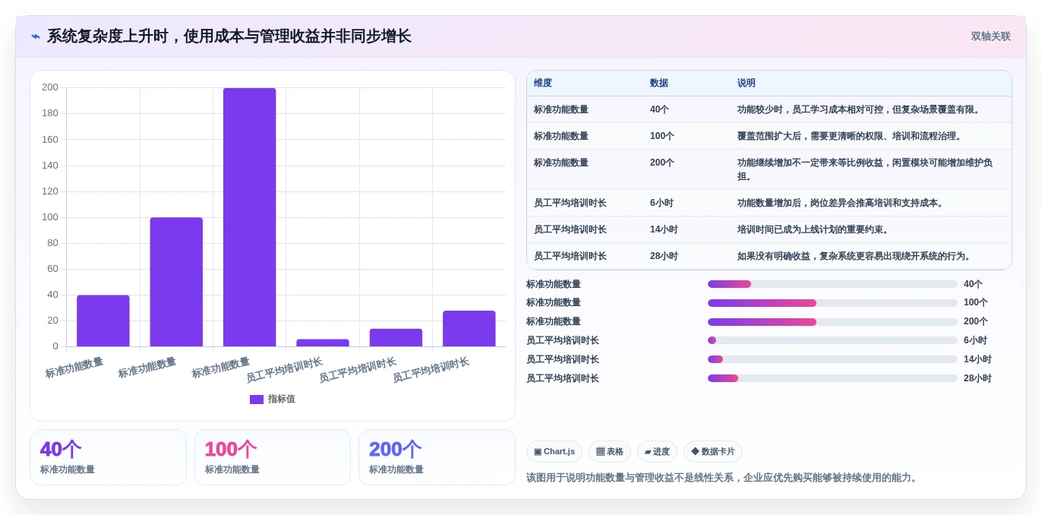Click the chart bar with value 28
This screenshot has height=515, width=1042.
469,328
